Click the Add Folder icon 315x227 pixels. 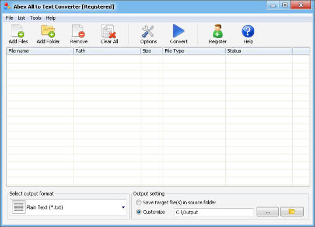(48, 31)
